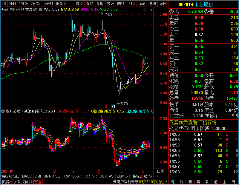The height and width of the screenshot is (185, 239).
Task: Collapse the 侧边栏 sidebar
Action: tap(161, 182)
